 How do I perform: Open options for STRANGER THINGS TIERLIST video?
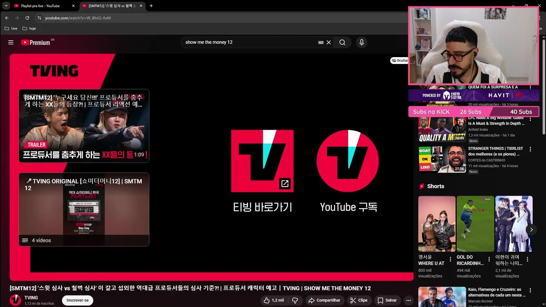point(530,149)
